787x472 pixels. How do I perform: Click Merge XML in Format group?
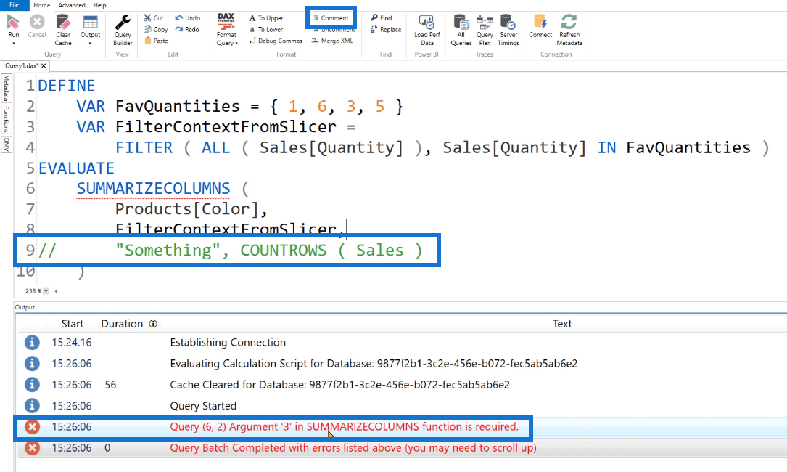[x=332, y=41]
